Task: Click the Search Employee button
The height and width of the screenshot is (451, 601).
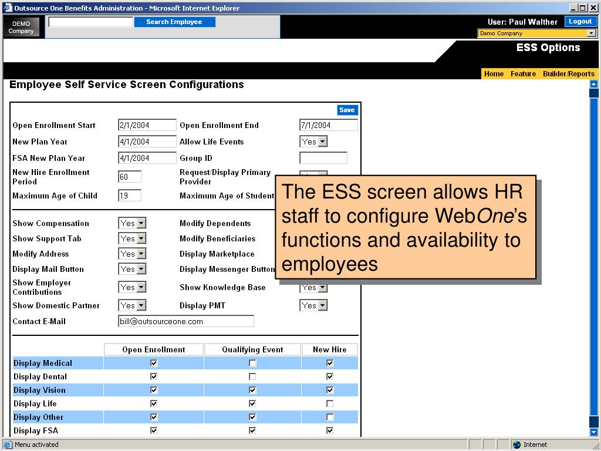Action: click(x=174, y=22)
